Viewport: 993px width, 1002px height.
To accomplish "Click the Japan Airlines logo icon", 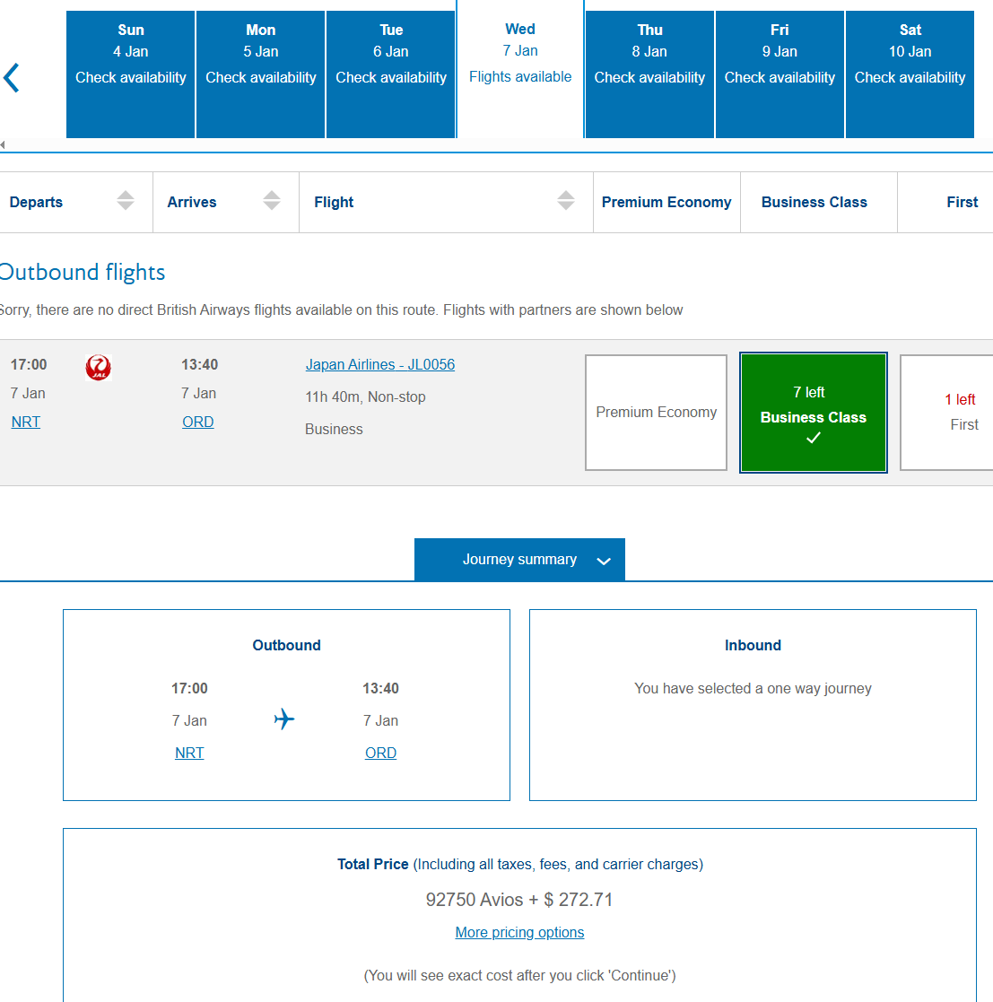I will [99, 368].
